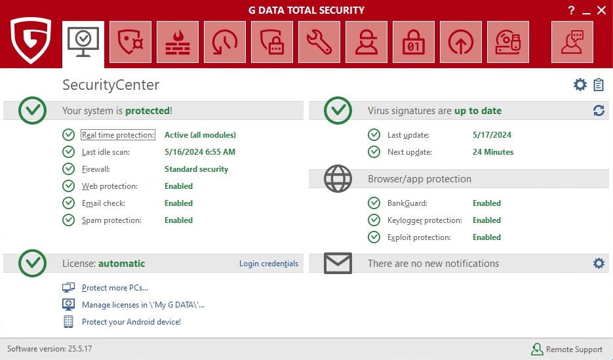Click Protect more PCs link
This screenshot has width=613, height=360.
(x=115, y=288)
